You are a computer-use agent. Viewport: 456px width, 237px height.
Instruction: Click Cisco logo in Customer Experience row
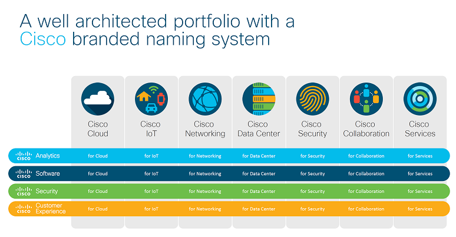click(x=24, y=209)
